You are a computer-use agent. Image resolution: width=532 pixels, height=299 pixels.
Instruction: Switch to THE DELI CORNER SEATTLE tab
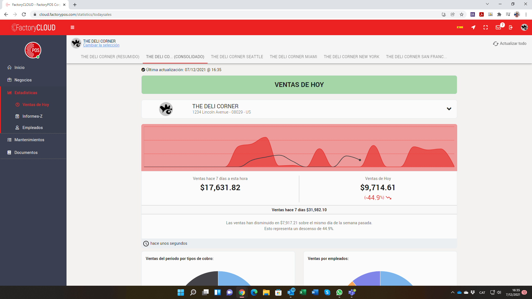(x=237, y=57)
